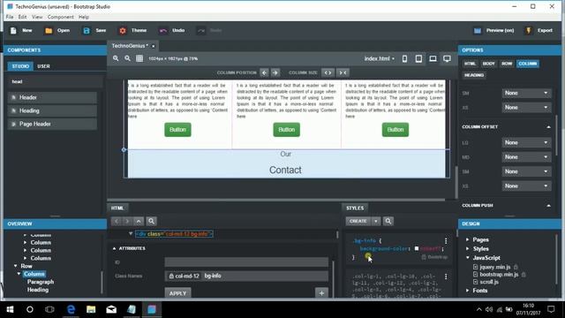Zoom in on the stage
The height and width of the screenshot is (318, 565).
point(116,58)
